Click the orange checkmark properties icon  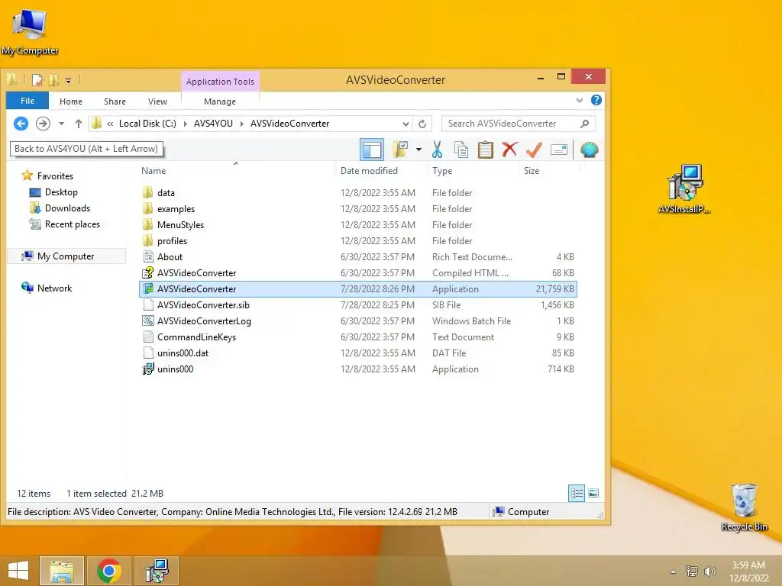[534, 150]
